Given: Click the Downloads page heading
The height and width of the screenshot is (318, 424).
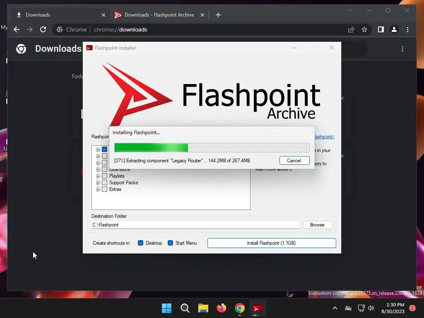Looking at the screenshot, I should 58,49.
